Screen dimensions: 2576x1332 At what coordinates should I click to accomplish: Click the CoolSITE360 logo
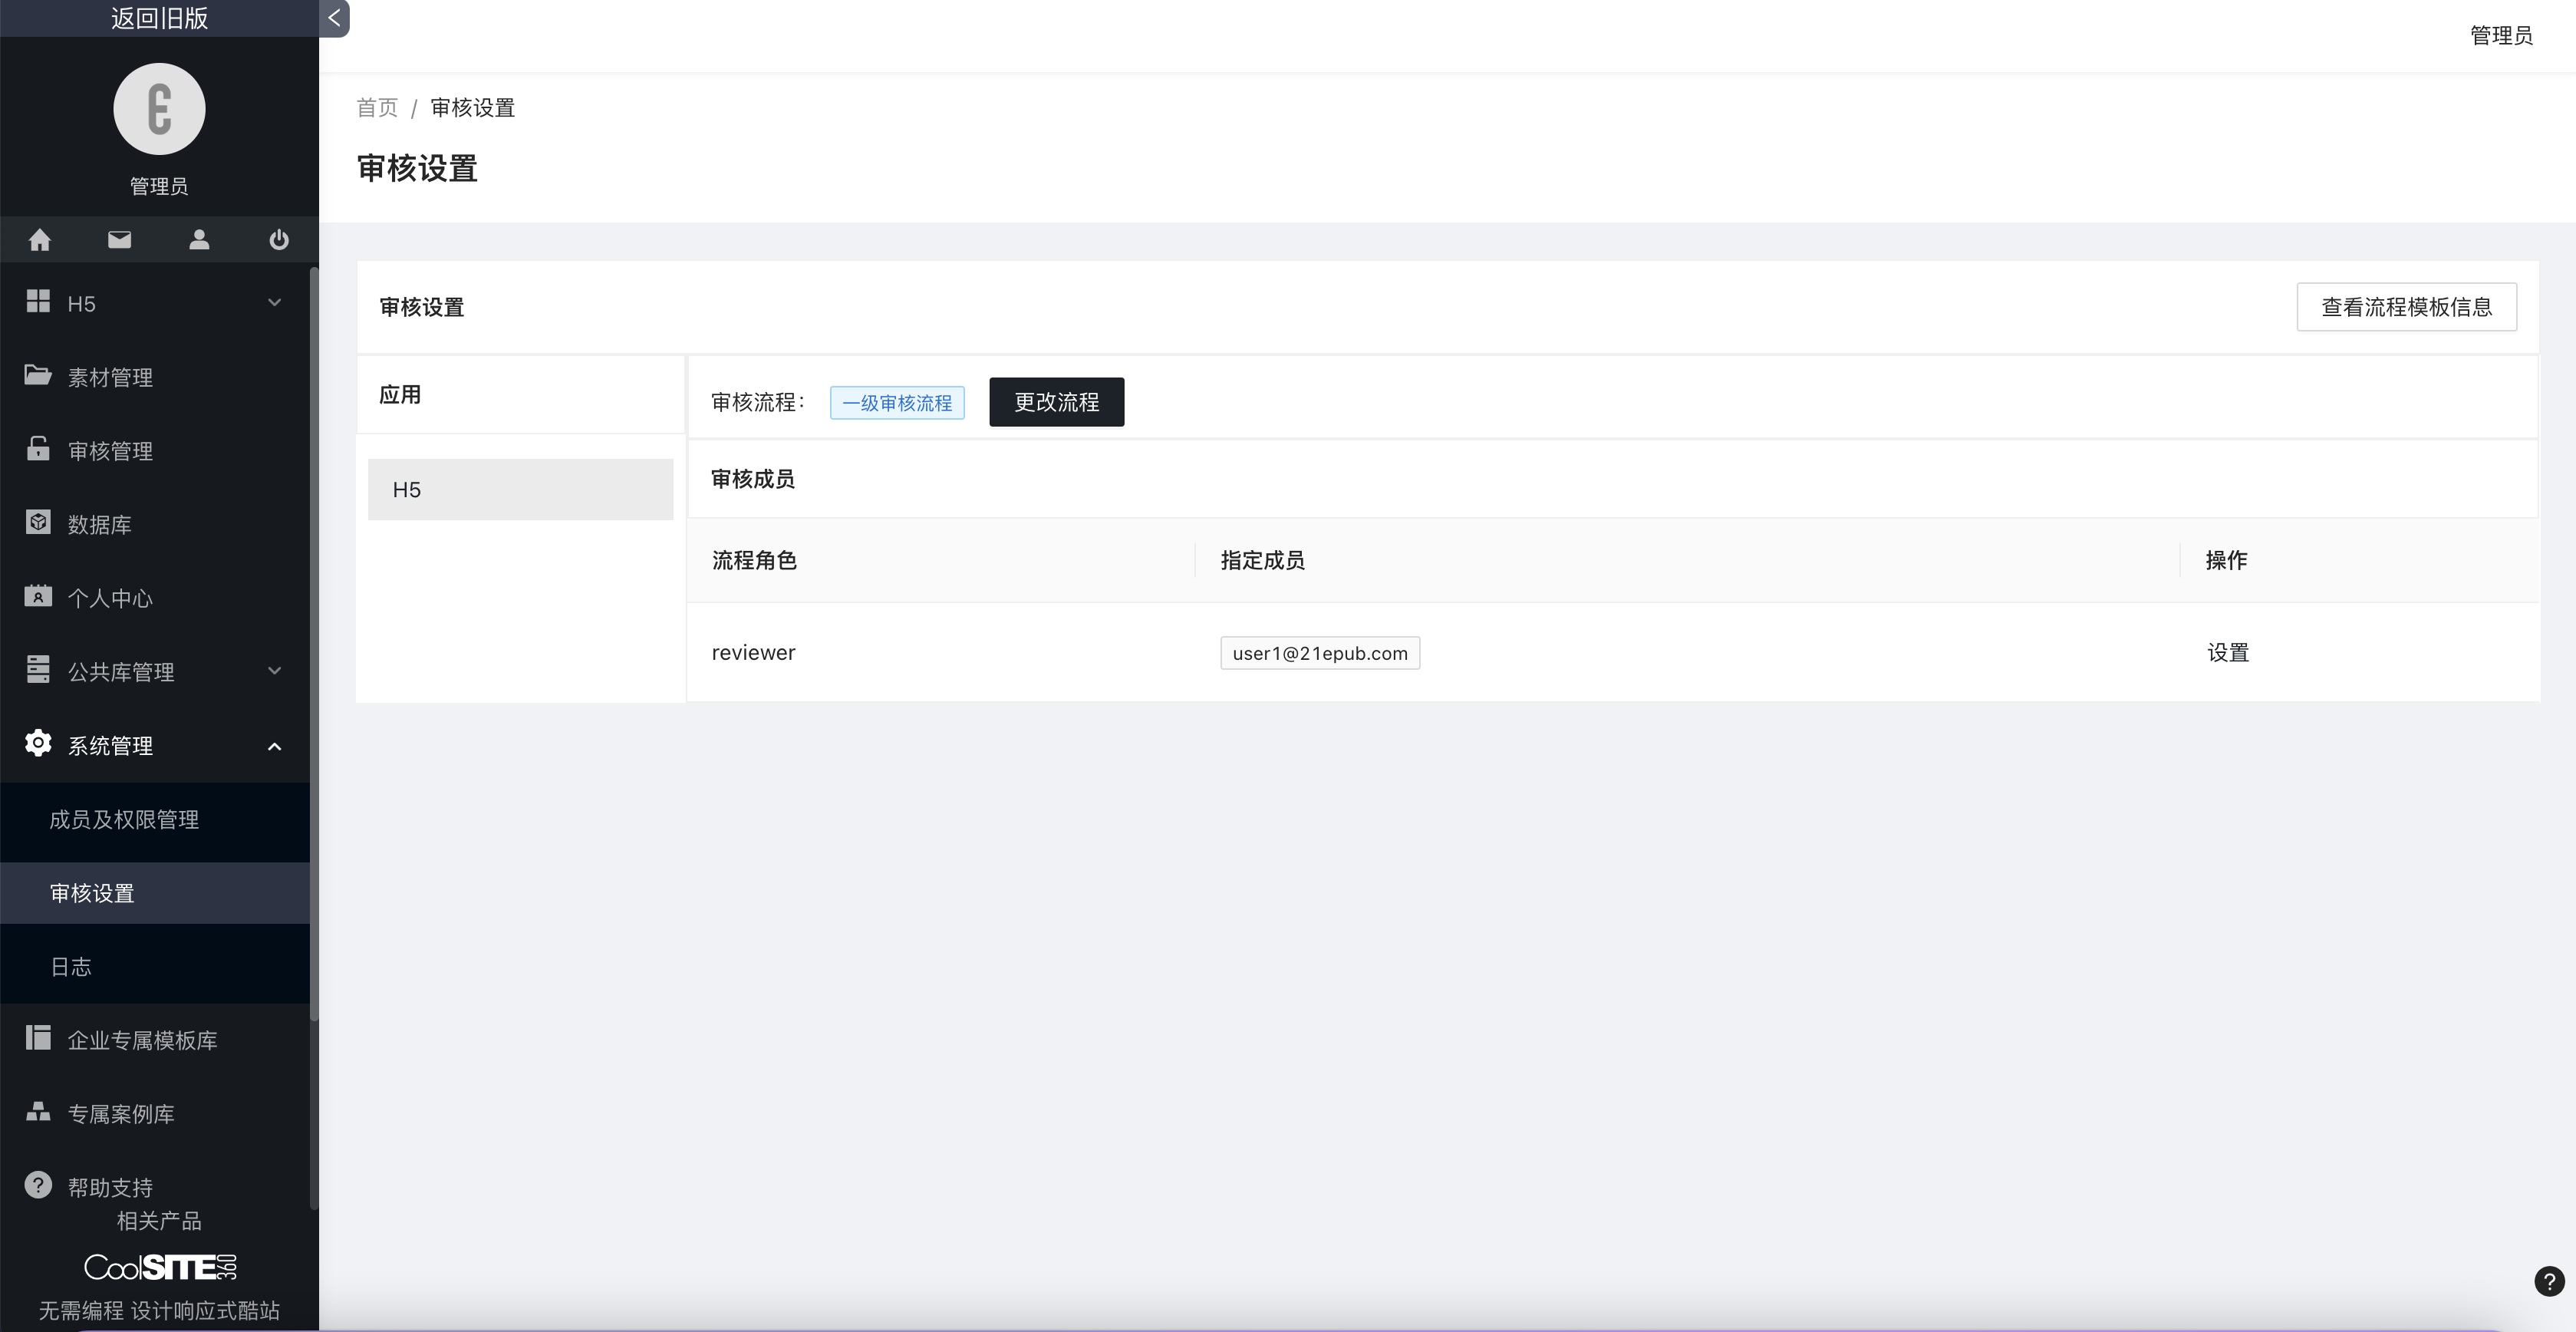pos(160,1267)
